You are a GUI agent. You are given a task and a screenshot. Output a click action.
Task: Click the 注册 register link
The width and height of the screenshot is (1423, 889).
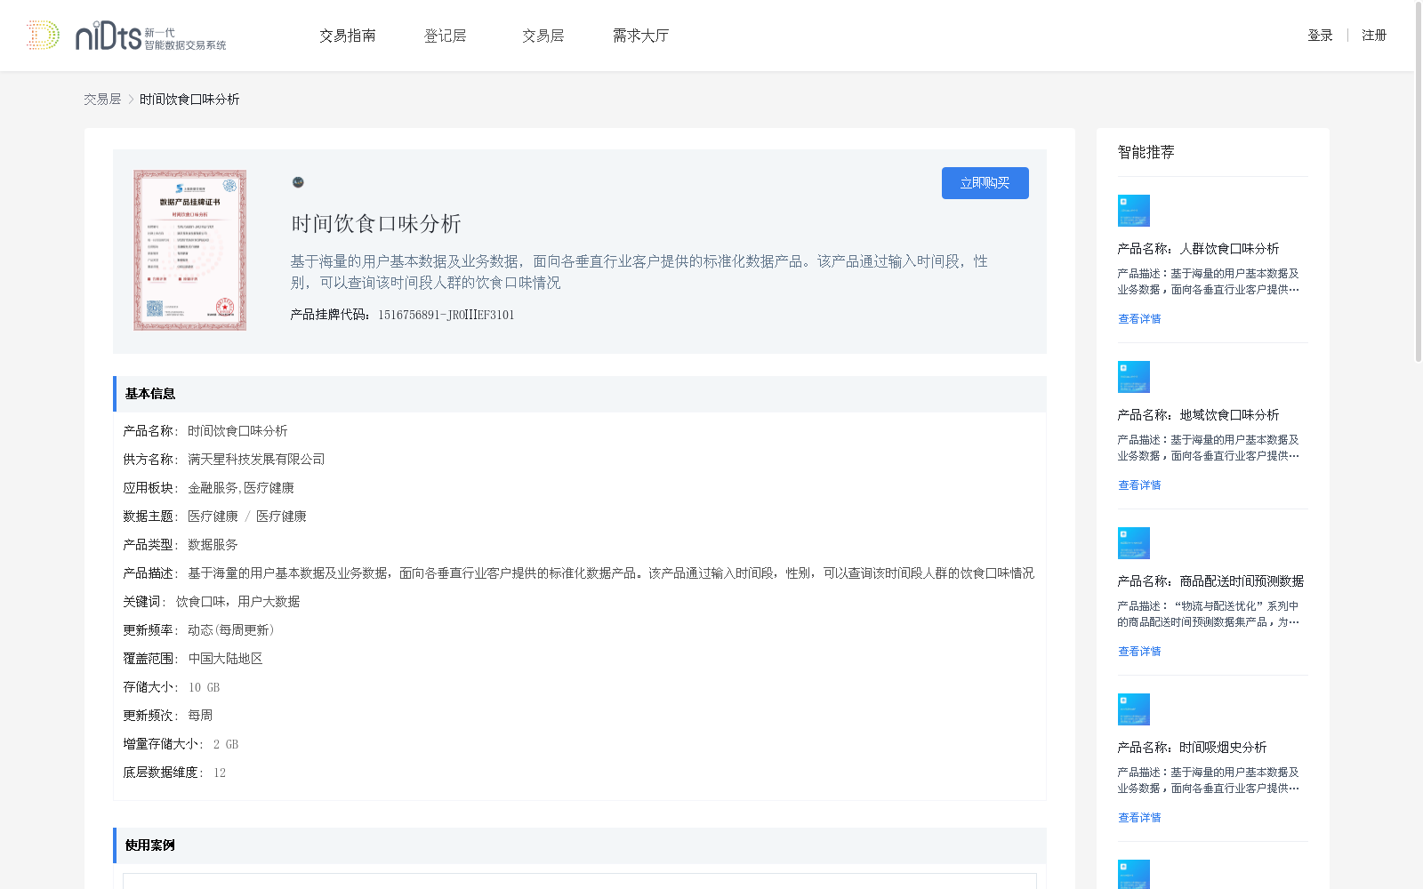click(1374, 36)
